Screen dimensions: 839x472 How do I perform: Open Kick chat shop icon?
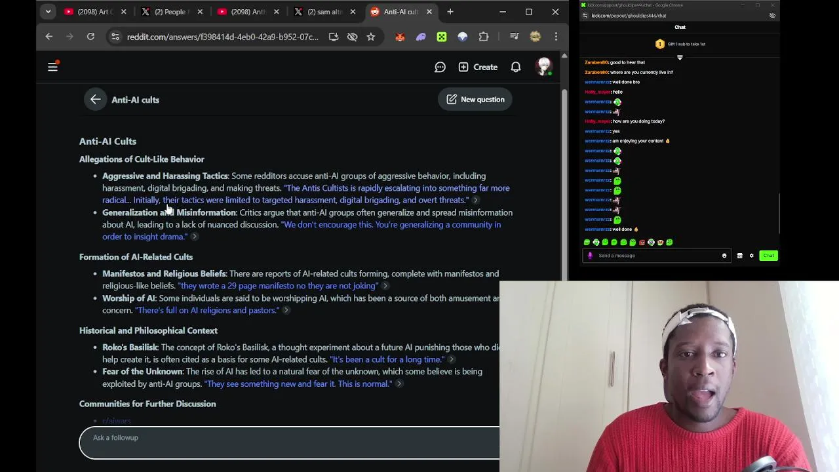(x=740, y=256)
